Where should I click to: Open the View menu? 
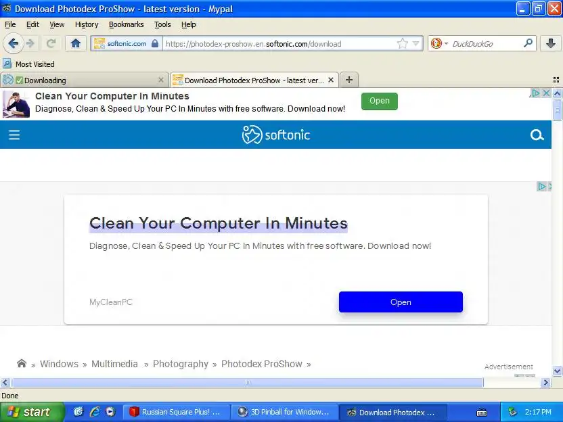pos(57,24)
